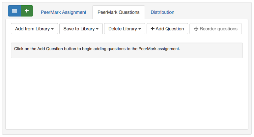Switch to the PeerMark Assignment tab

[64, 12]
